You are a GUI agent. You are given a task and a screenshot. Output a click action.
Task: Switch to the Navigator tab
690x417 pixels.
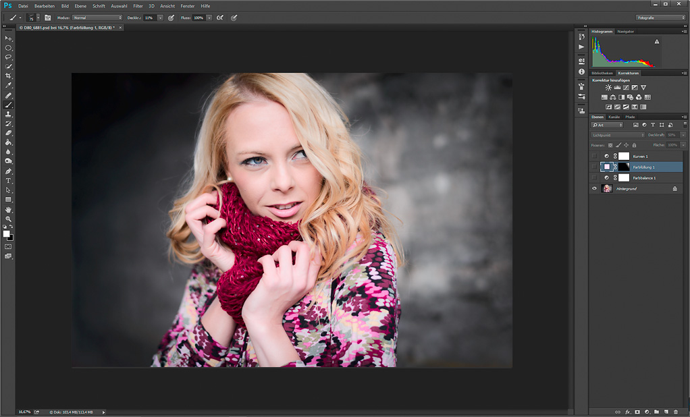[625, 32]
